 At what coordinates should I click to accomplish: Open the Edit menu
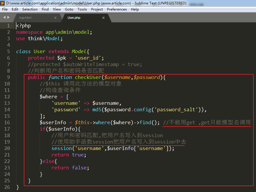click(x=15, y=9)
